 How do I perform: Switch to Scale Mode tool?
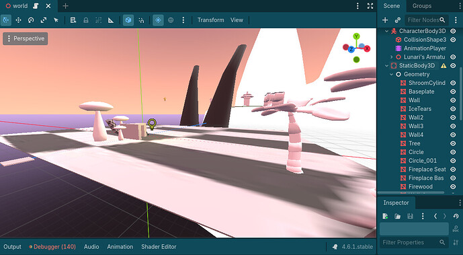(x=44, y=20)
